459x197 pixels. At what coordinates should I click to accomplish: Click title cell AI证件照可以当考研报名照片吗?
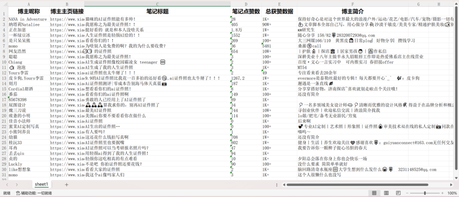click(x=158, y=148)
